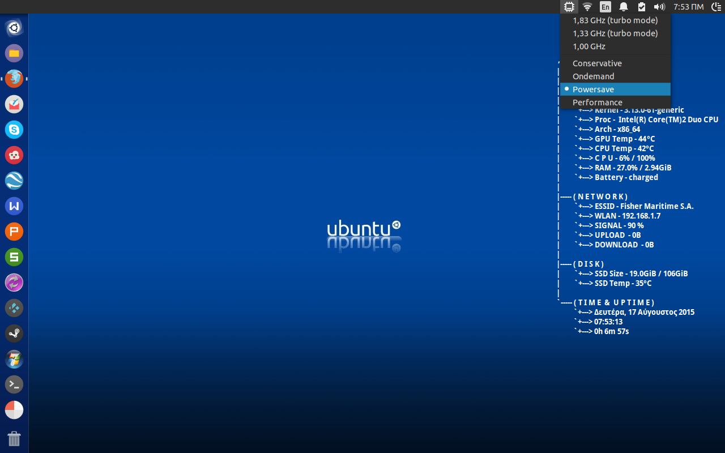Launch WPS Spreadsheets green S icon
Viewport: 725px width, 453px height.
point(14,257)
